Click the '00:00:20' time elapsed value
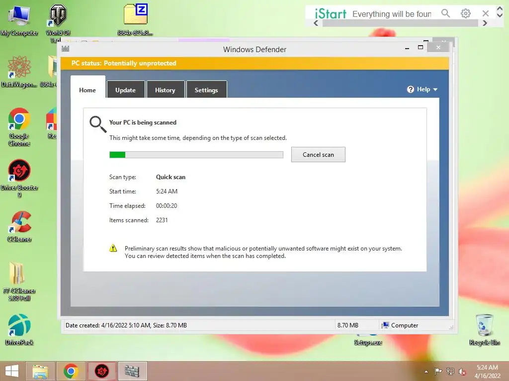 pos(167,206)
